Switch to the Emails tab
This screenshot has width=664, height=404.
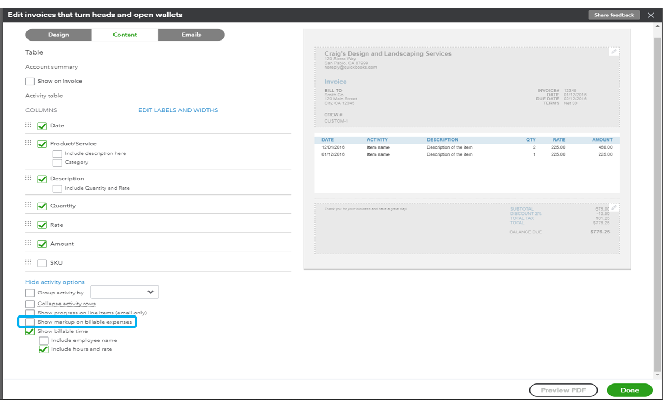(191, 35)
